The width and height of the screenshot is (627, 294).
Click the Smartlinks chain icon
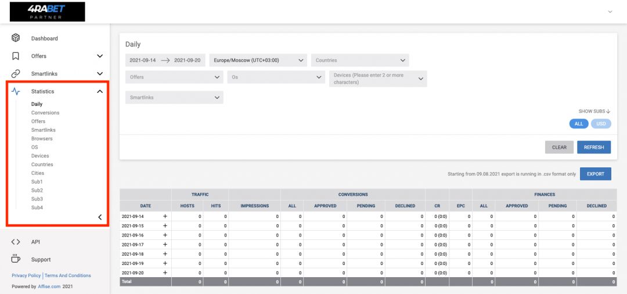pos(16,74)
